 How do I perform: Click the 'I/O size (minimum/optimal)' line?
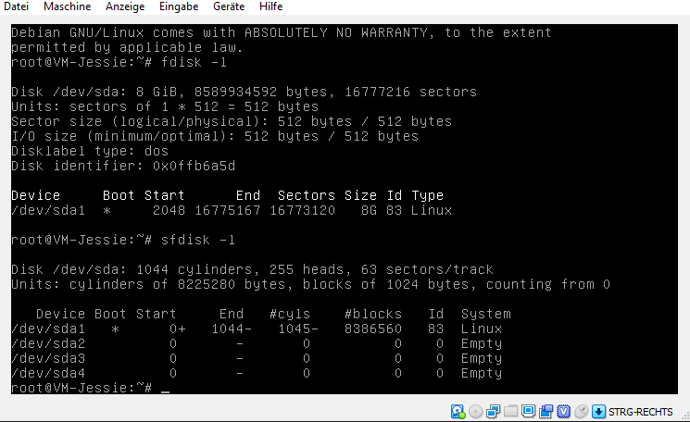[215, 136]
